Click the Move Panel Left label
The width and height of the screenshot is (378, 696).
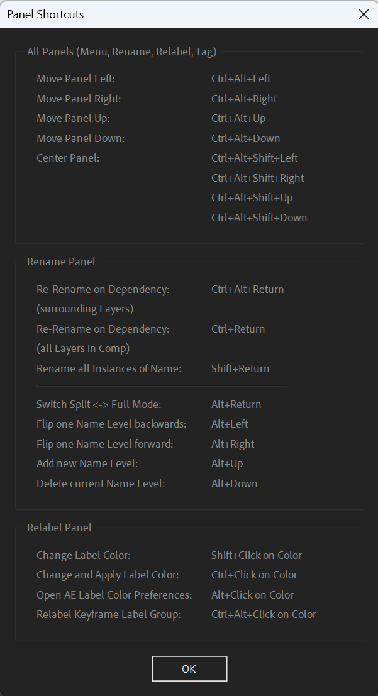[76, 79]
